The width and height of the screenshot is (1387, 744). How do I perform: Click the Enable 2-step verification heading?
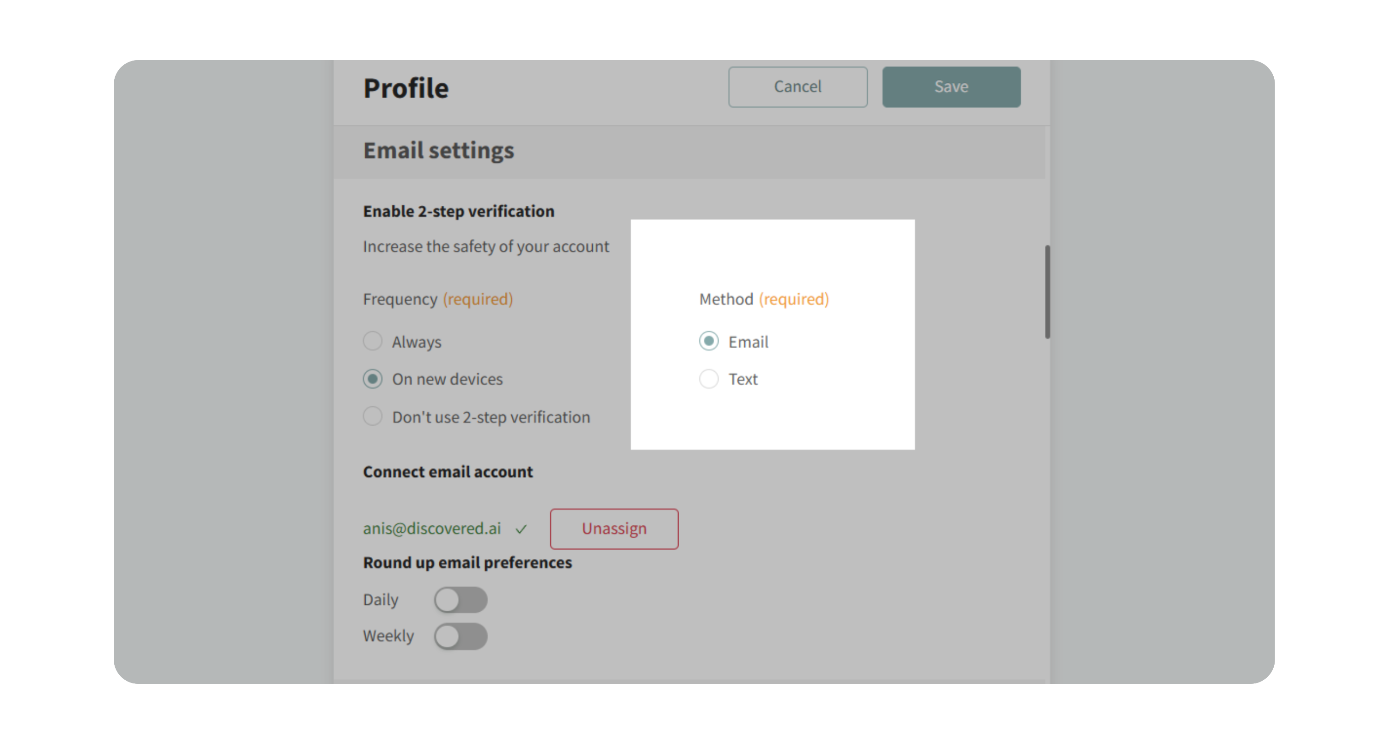[458, 212]
